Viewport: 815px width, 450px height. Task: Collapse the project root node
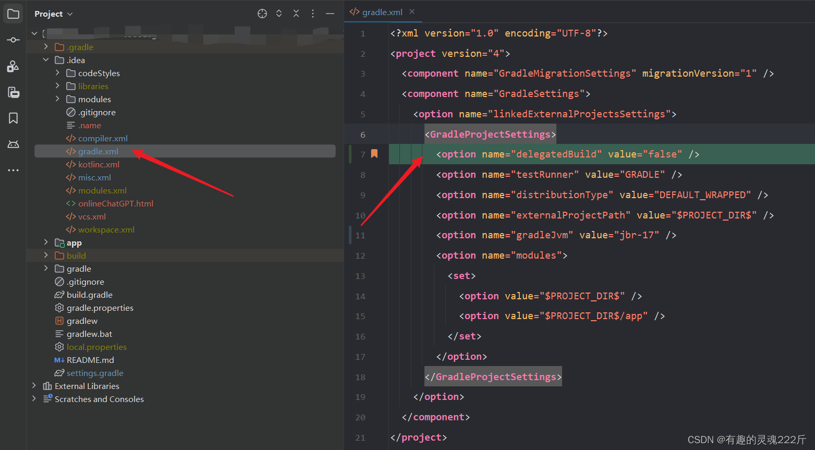point(34,33)
